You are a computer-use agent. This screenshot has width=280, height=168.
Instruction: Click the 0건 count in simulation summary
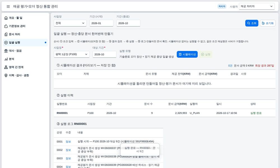[230, 66]
